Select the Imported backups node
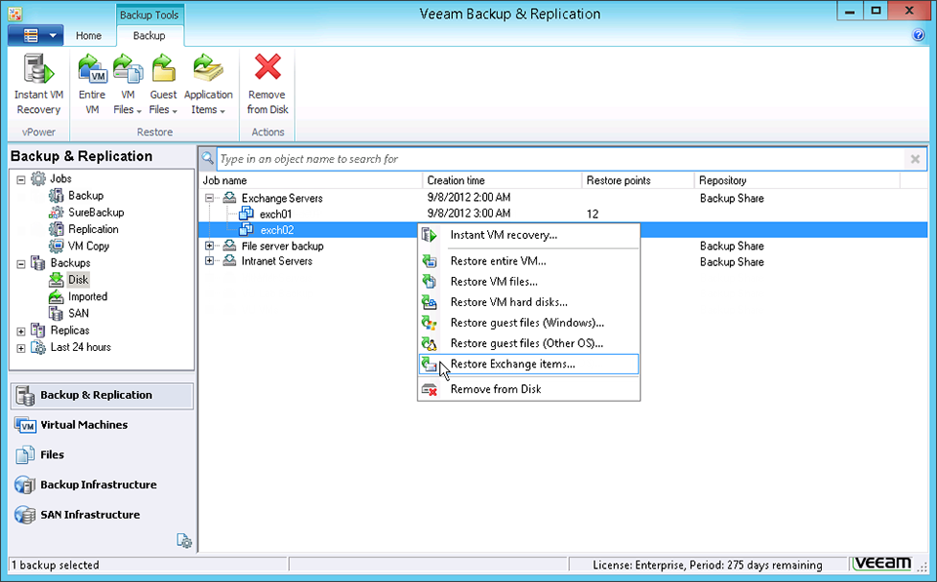Viewport: 937px width, 582px height. click(88, 296)
